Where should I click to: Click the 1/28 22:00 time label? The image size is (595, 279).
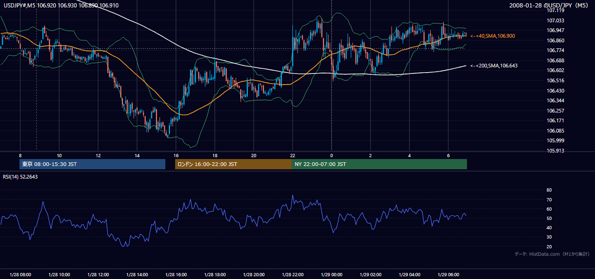[x=292, y=274]
